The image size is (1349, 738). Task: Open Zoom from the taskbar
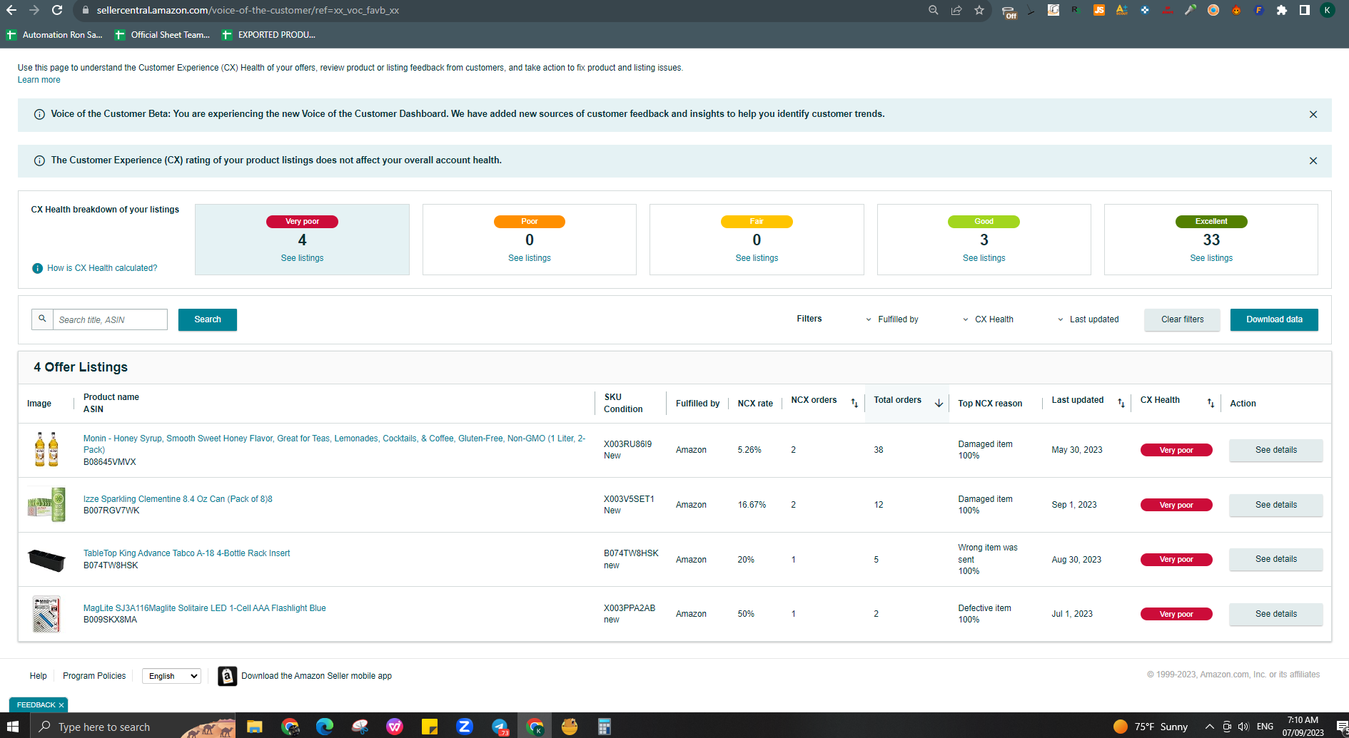click(x=465, y=727)
